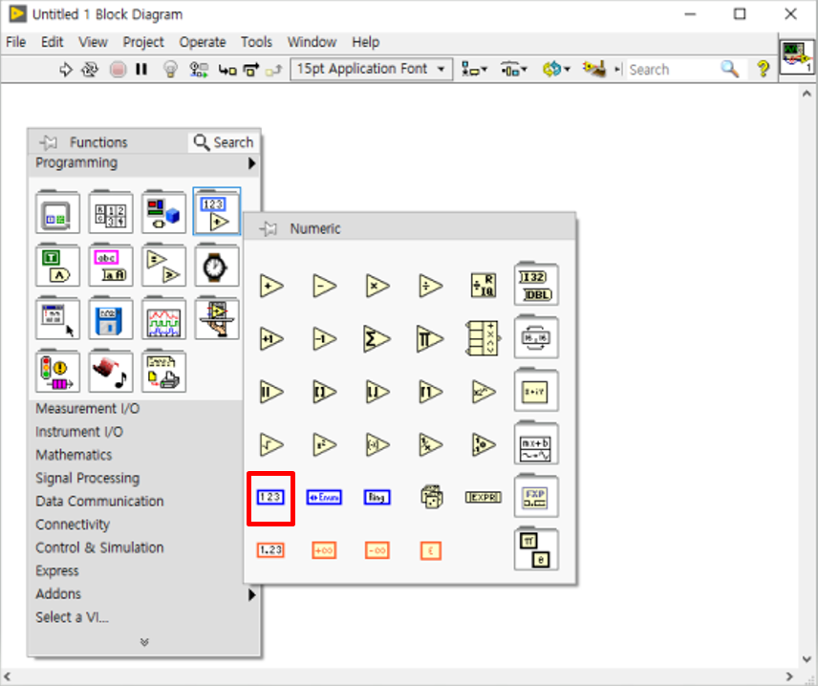
Task: Expand the Programming category arrow
Action: (251, 163)
